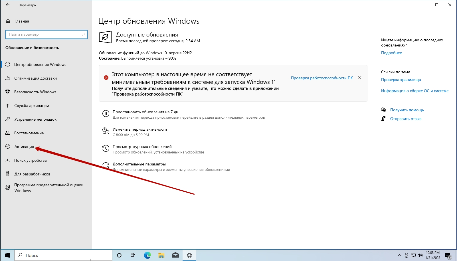Focus the Найти параметр search field
457x261 pixels.
tap(46, 34)
